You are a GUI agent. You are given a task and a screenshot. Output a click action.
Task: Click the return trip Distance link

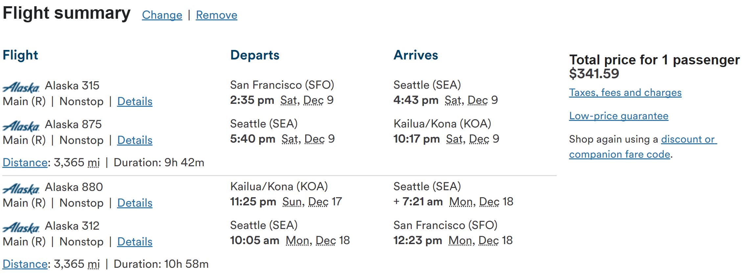(x=25, y=264)
